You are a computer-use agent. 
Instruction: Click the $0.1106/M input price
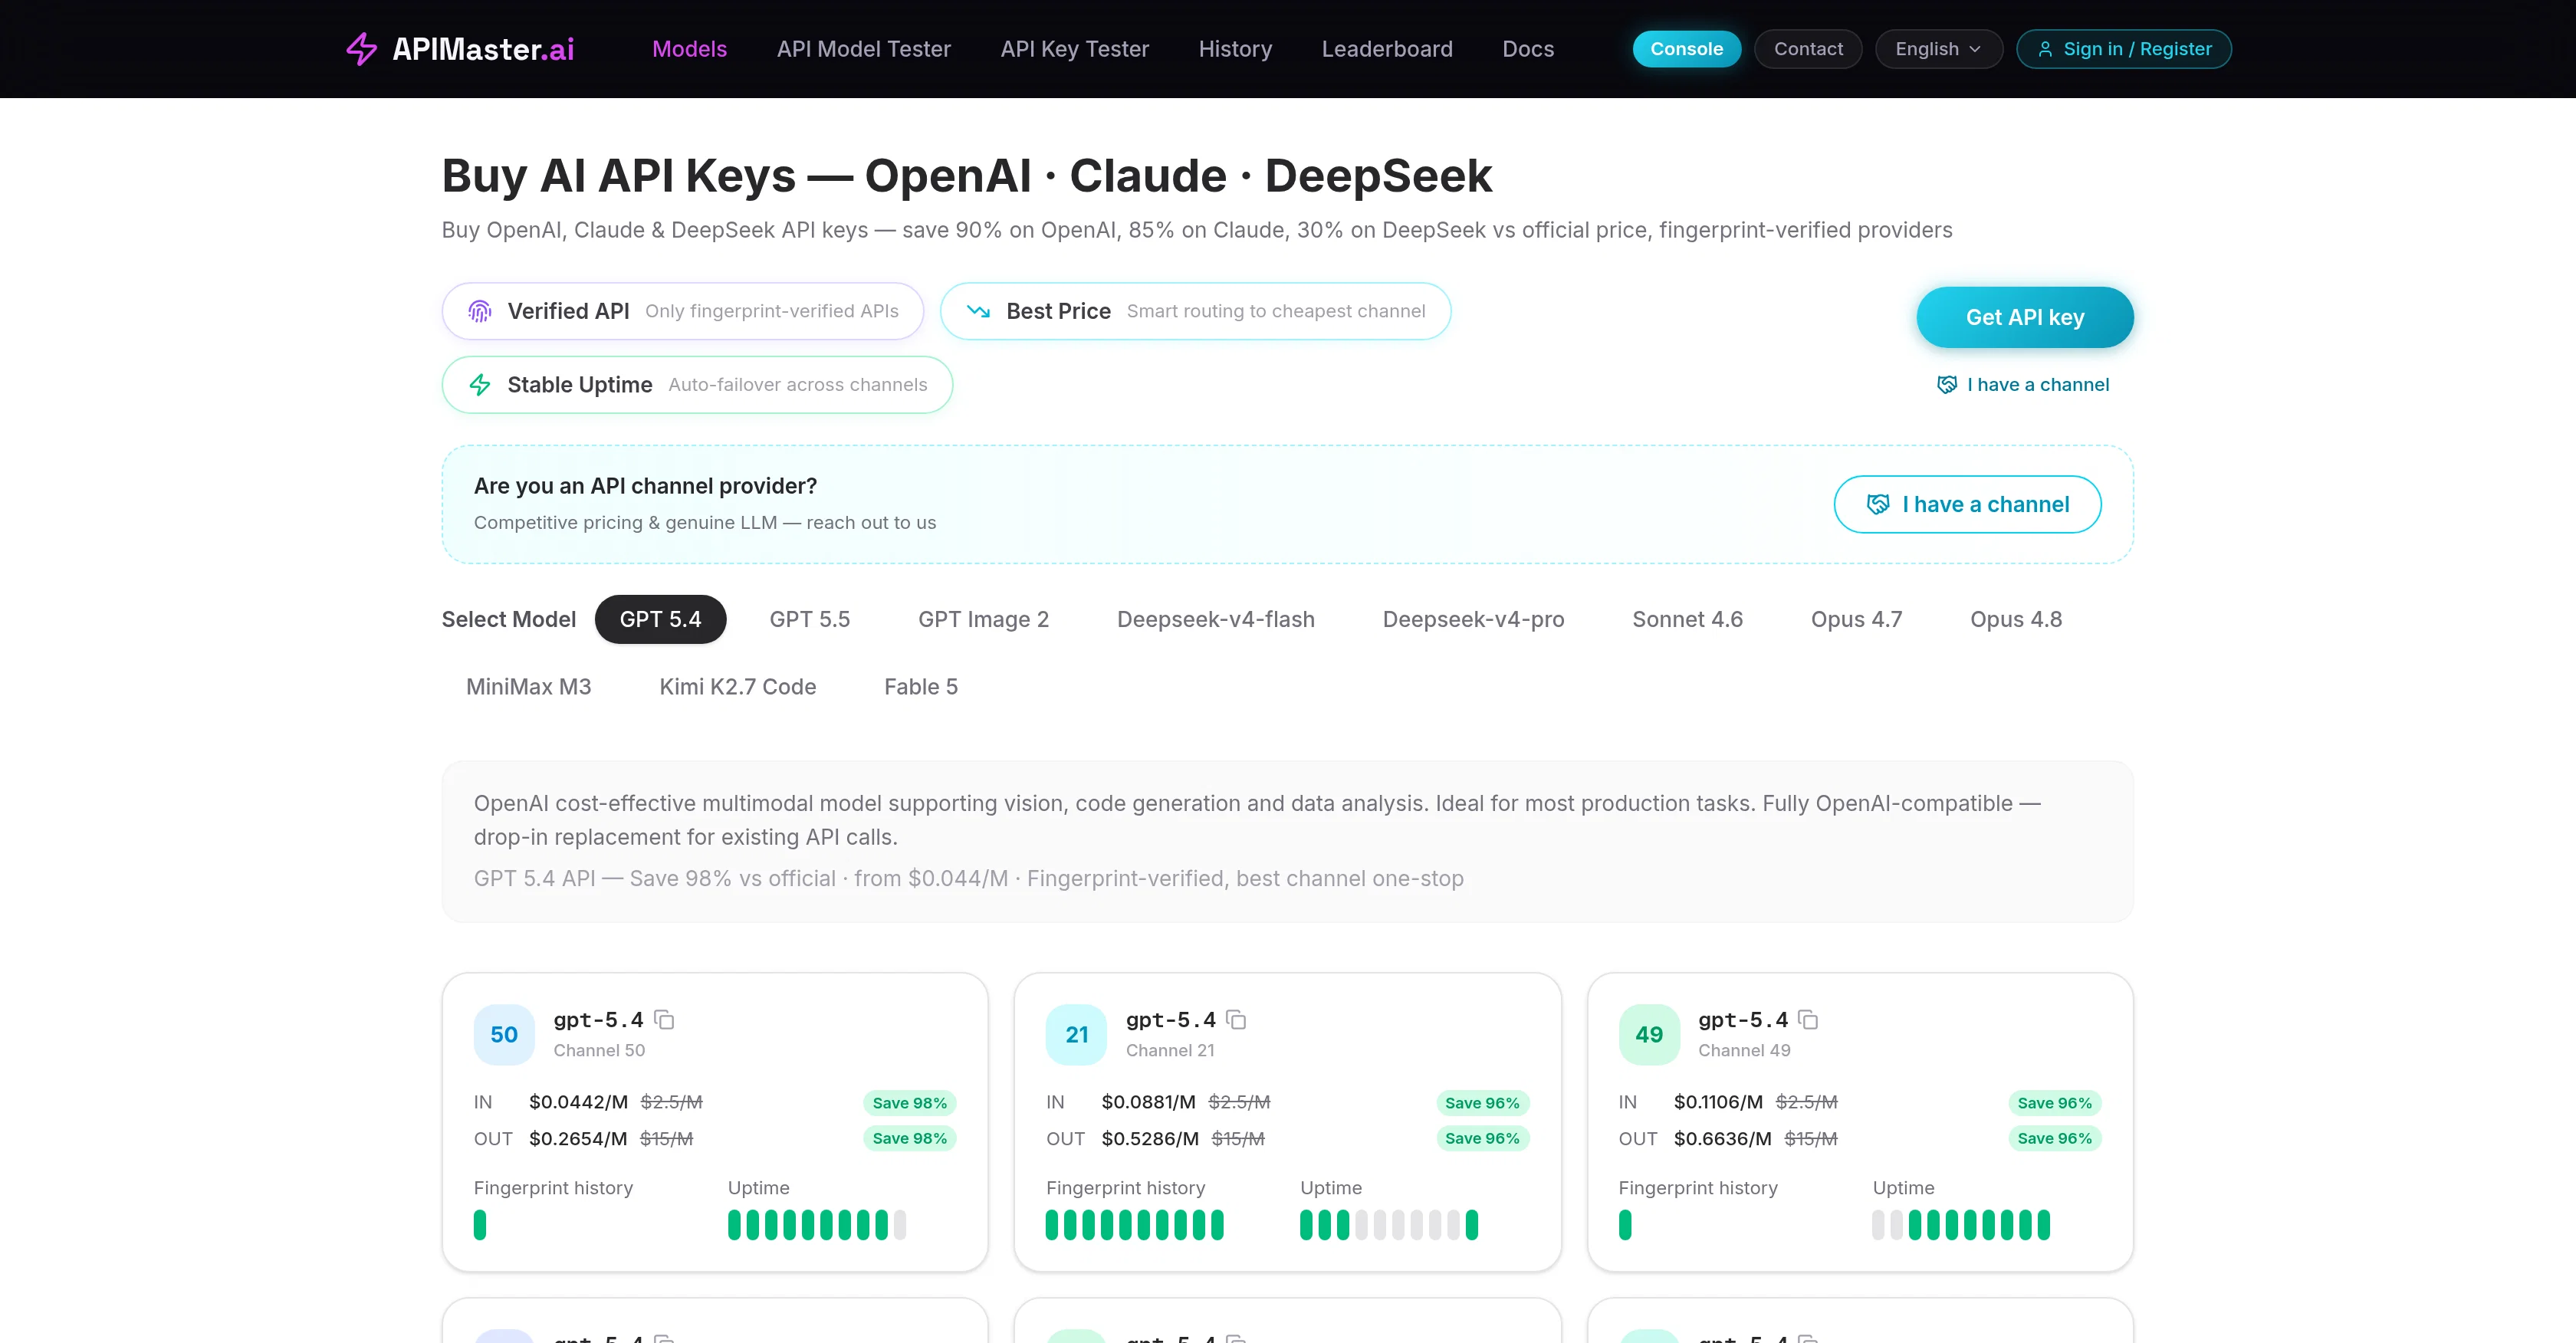click(1718, 1102)
